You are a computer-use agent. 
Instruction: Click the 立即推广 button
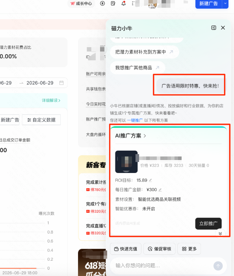pos(208,224)
